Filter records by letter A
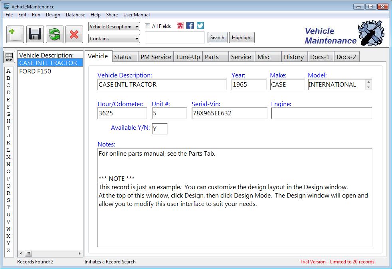 (x=8, y=71)
